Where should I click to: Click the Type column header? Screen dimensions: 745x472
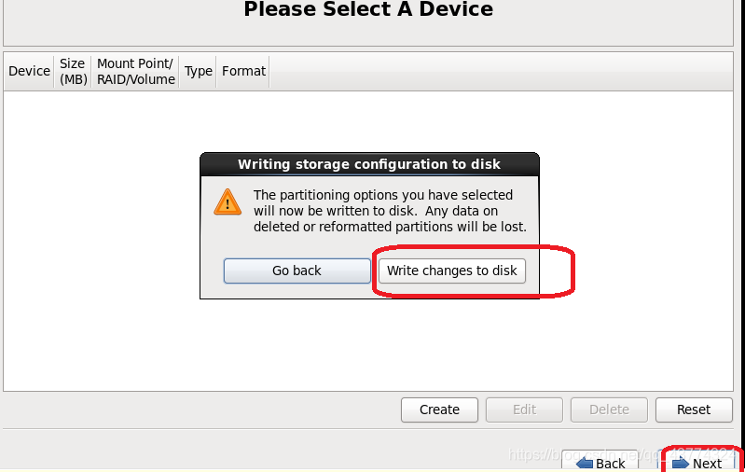(x=198, y=71)
